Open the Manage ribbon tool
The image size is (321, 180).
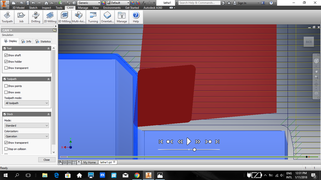click(x=122, y=17)
